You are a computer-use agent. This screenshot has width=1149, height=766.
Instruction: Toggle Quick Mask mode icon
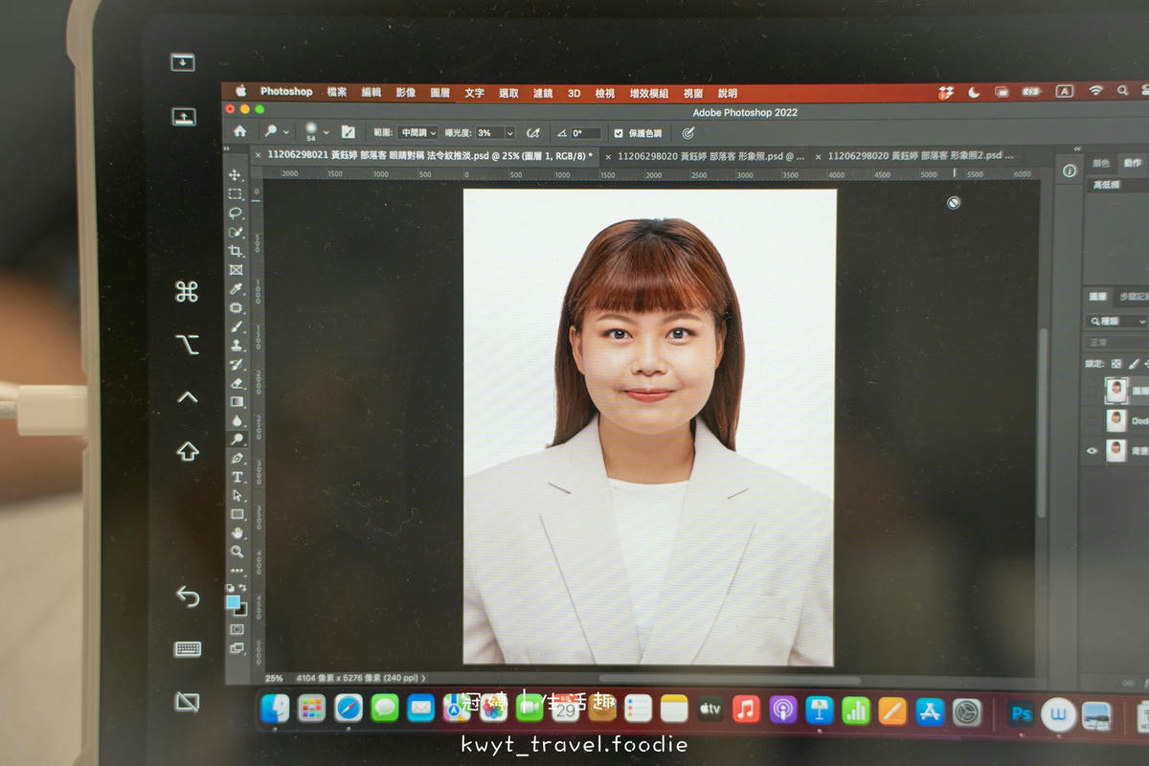pos(236,629)
